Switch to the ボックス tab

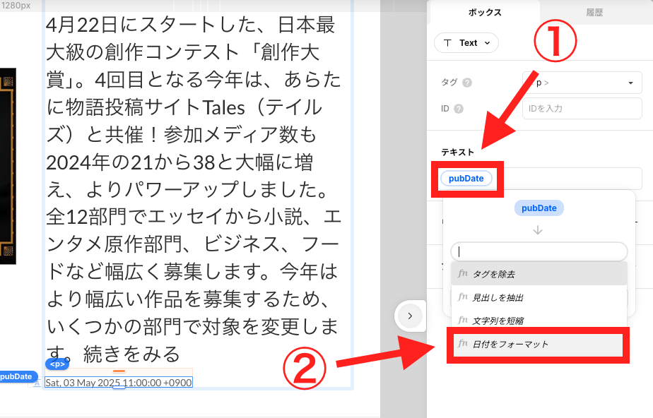coord(485,13)
